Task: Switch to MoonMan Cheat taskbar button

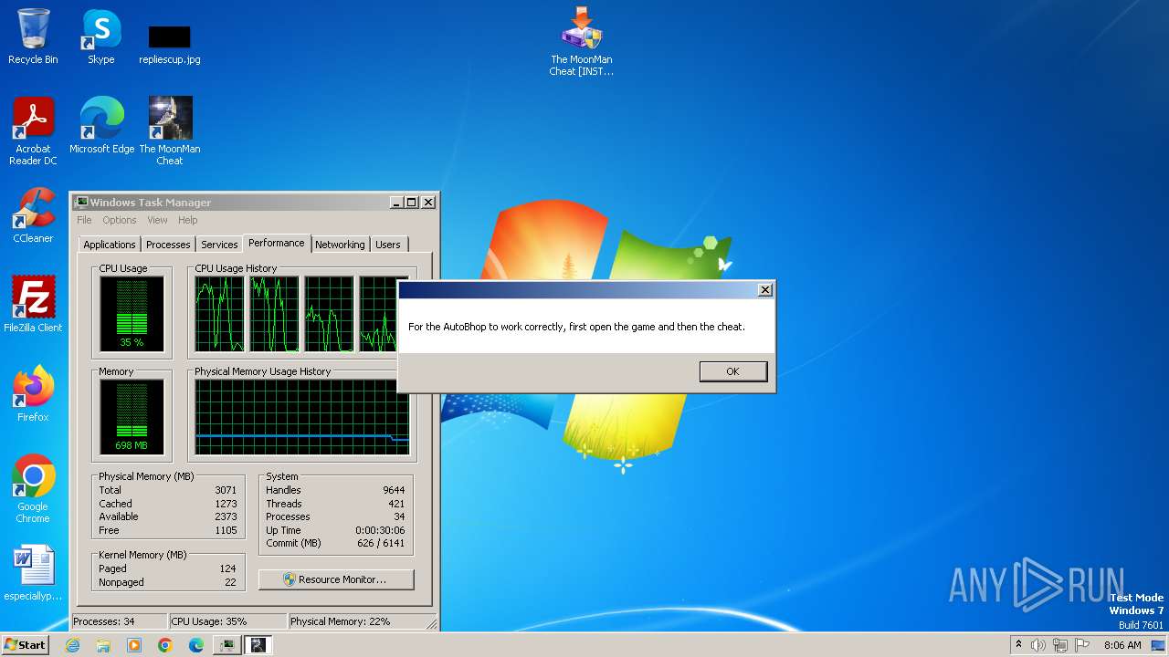Action: 258,645
